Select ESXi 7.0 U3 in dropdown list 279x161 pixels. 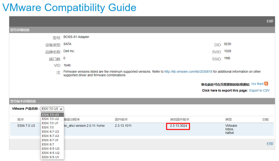tap(52, 115)
